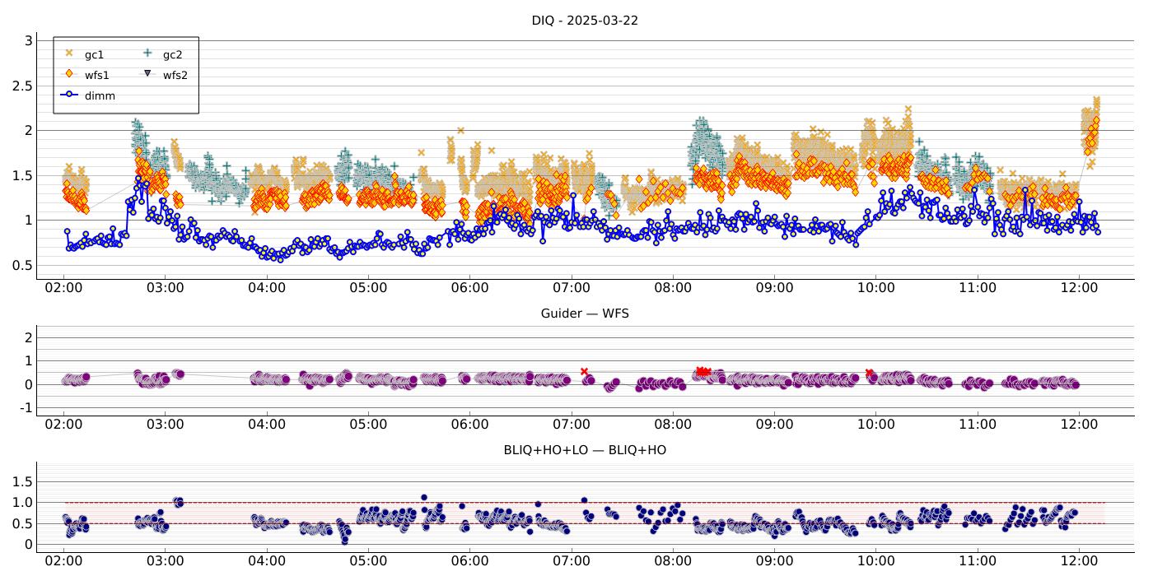
Task: Click the 06:00 tick label under the BLIQ plot
Action: pyautogui.click(x=469, y=561)
